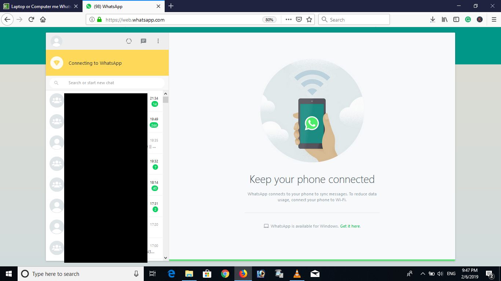Open the Firefox hamburger menu
Viewport: 501px width, 281px height.
tap(494, 20)
